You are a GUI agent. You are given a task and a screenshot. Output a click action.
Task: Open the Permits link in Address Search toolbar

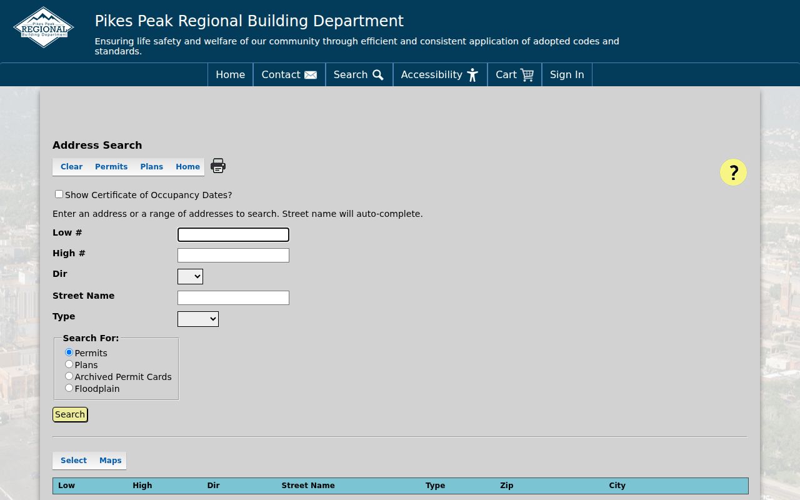point(111,167)
